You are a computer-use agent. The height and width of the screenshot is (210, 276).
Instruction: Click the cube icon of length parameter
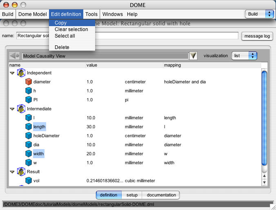29,127
